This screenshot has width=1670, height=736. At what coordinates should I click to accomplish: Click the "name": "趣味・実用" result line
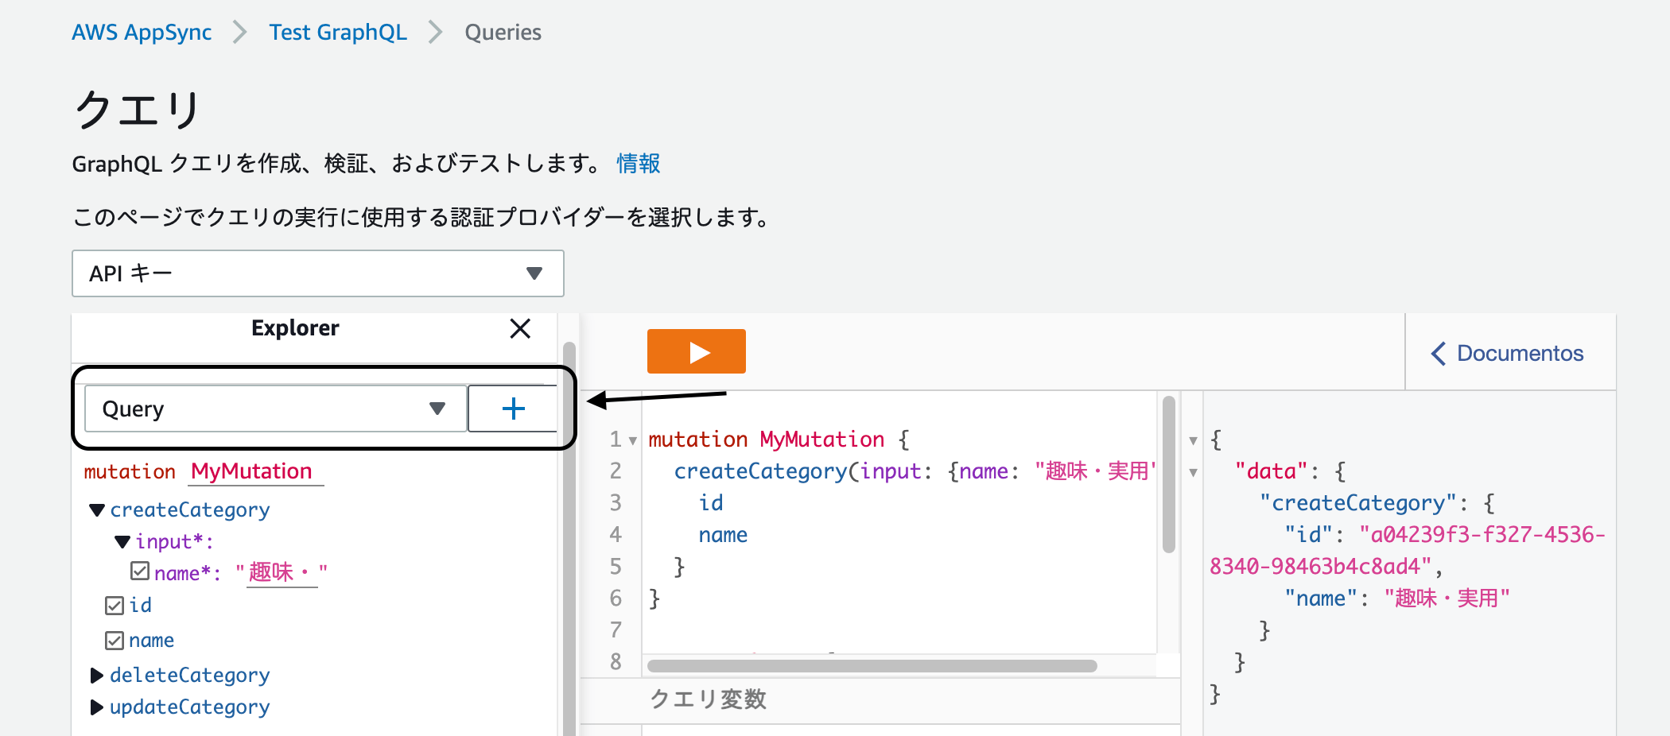pos(1396,598)
